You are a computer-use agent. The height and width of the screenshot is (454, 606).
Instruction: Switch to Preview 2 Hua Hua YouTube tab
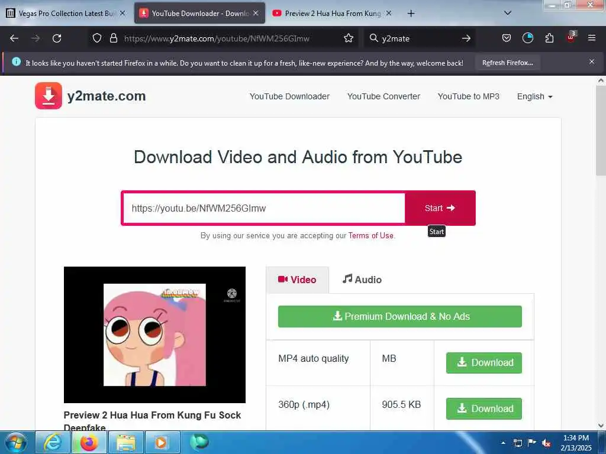333,14
